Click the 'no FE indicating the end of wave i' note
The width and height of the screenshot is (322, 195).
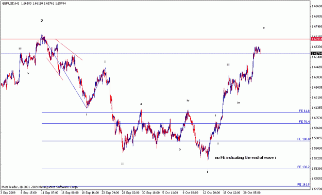(245, 158)
